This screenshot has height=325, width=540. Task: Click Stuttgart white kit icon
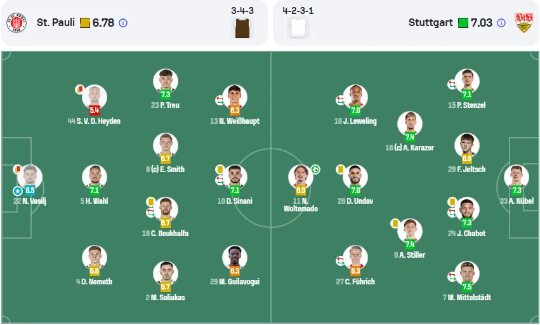click(298, 28)
